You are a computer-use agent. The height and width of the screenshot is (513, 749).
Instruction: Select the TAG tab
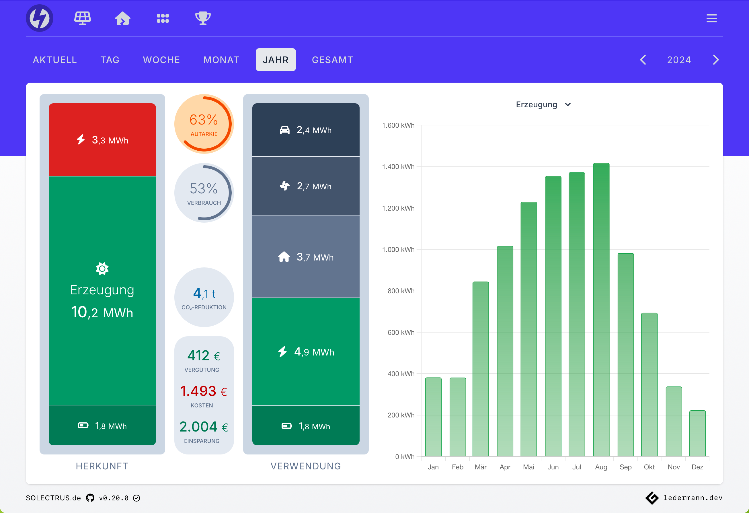[x=110, y=60]
